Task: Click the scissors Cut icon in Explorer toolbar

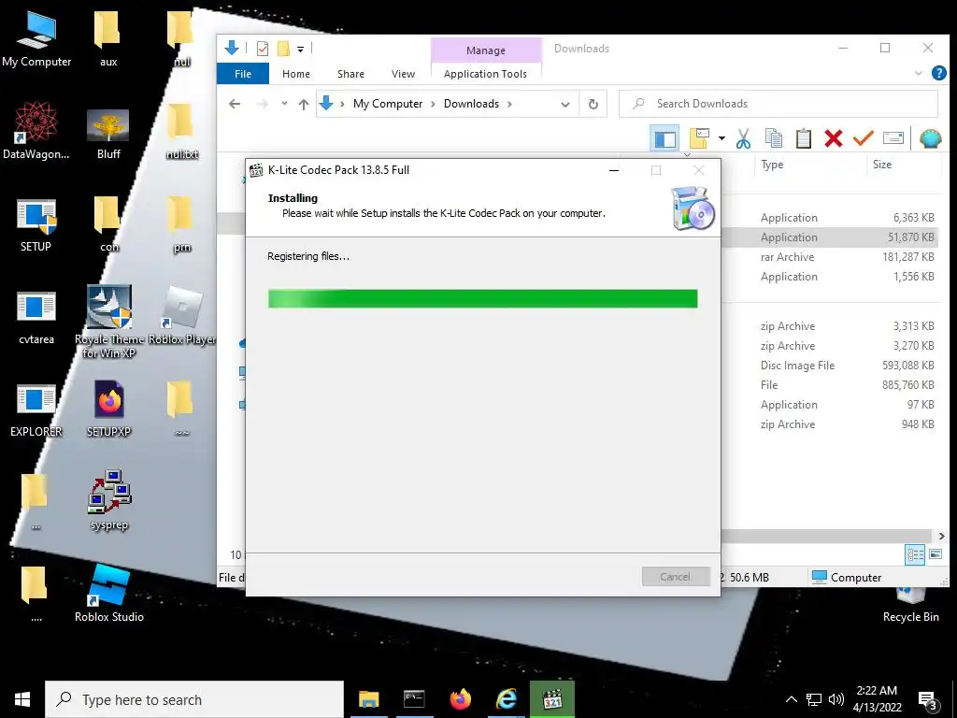Action: pos(743,138)
